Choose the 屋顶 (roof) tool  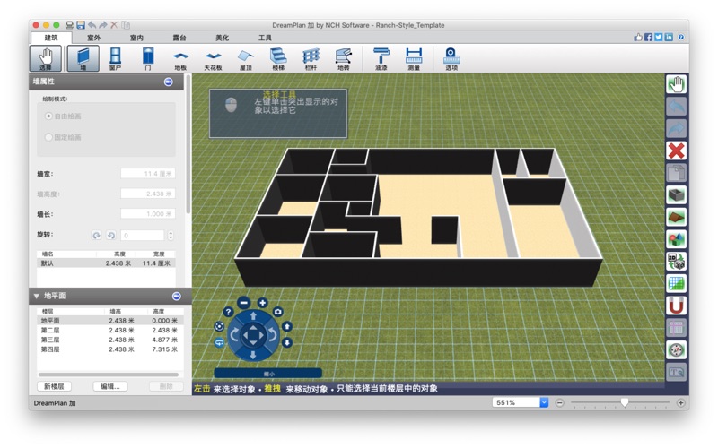(x=245, y=58)
